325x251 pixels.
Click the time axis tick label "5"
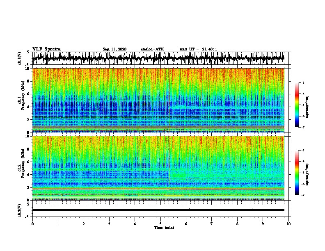pyautogui.click(x=160, y=224)
